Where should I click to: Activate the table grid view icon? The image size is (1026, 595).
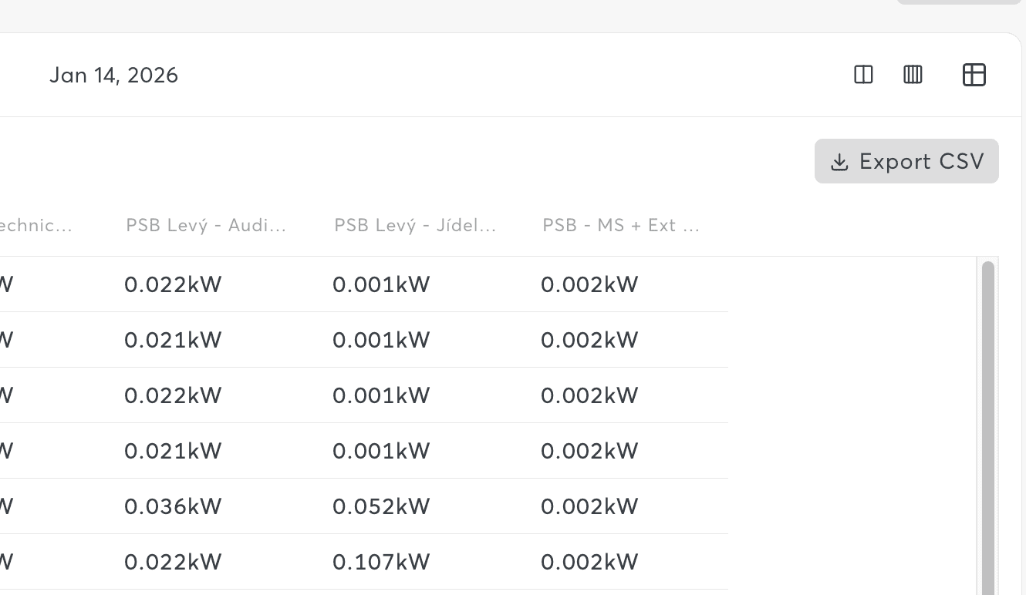pyautogui.click(x=974, y=75)
